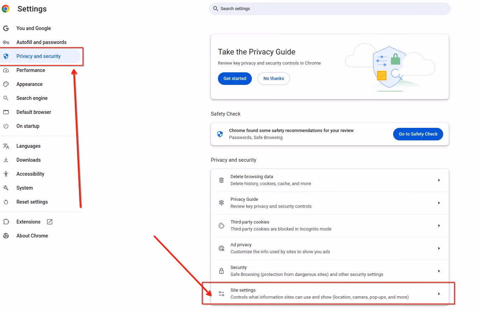Click the Chrome icon beside About Chrome
The image size is (482, 314).
click(6, 236)
